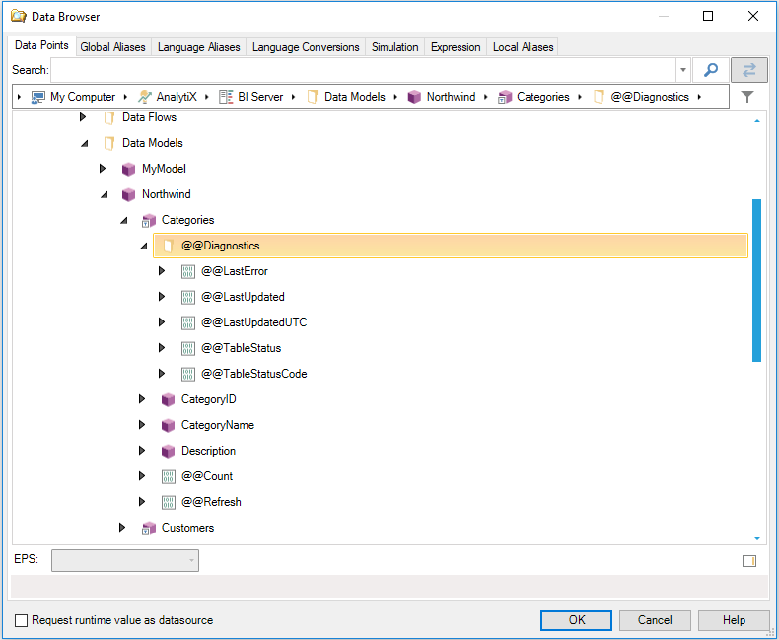Click the small panel icon right of EPS
The image size is (779, 640).
[748, 561]
